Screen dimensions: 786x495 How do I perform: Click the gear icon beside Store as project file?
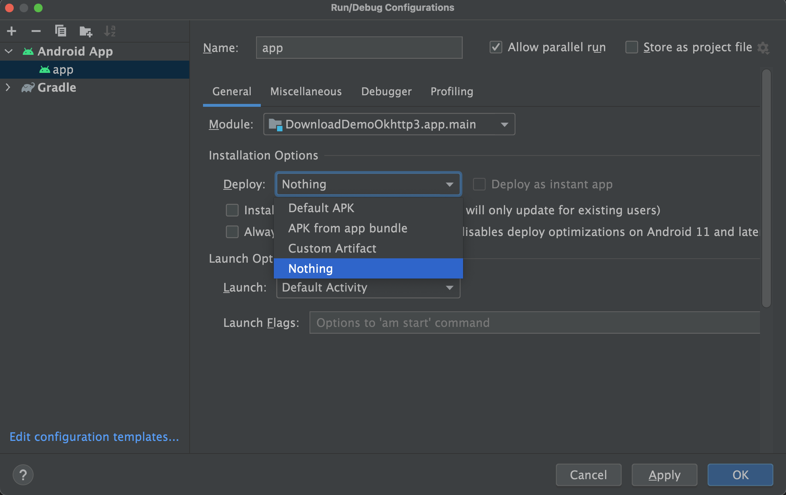click(763, 48)
